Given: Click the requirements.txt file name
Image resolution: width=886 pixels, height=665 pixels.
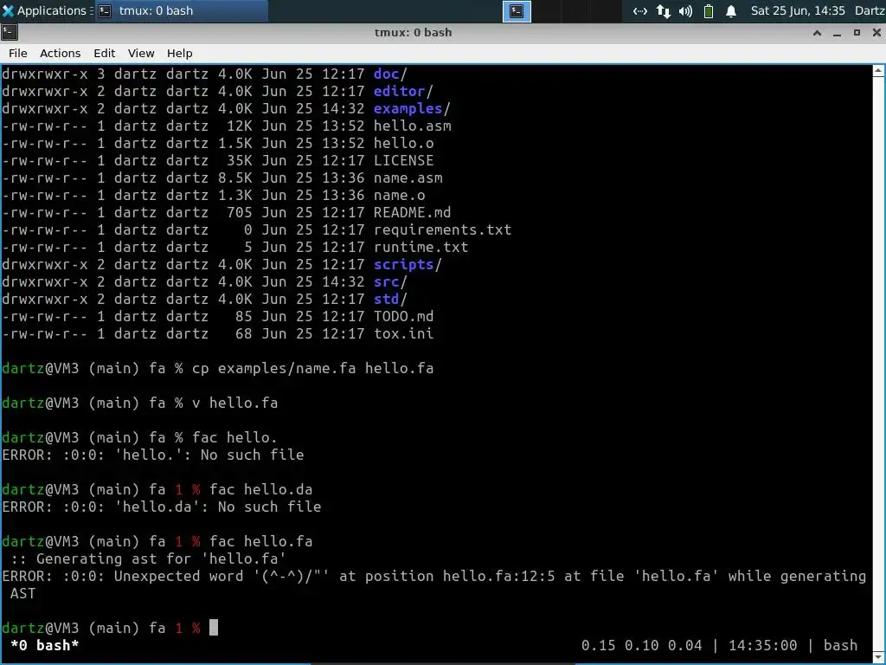Looking at the screenshot, I should tap(442, 229).
